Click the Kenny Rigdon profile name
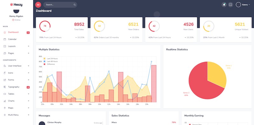The image size is (254, 125). click(16, 16)
